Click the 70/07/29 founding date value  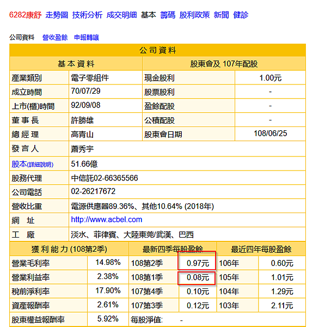tap(85, 91)
